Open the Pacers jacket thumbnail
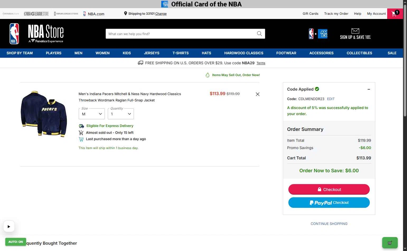This screenshot has width=407, height=251. [x=44, y=114]
